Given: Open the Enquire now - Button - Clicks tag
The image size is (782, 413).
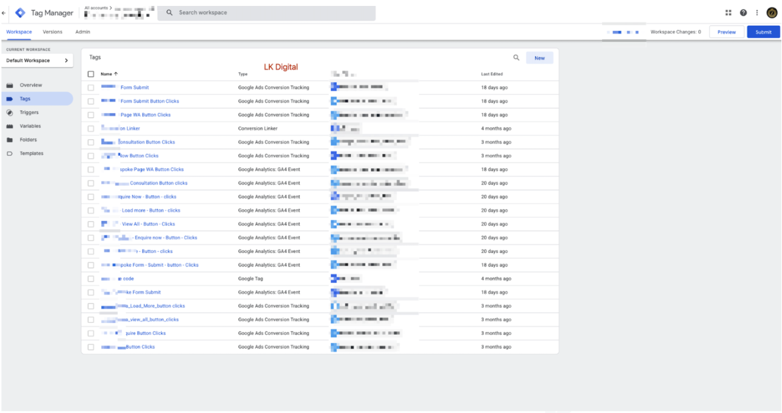Looking at the screenshot, I should pos(166,238).
